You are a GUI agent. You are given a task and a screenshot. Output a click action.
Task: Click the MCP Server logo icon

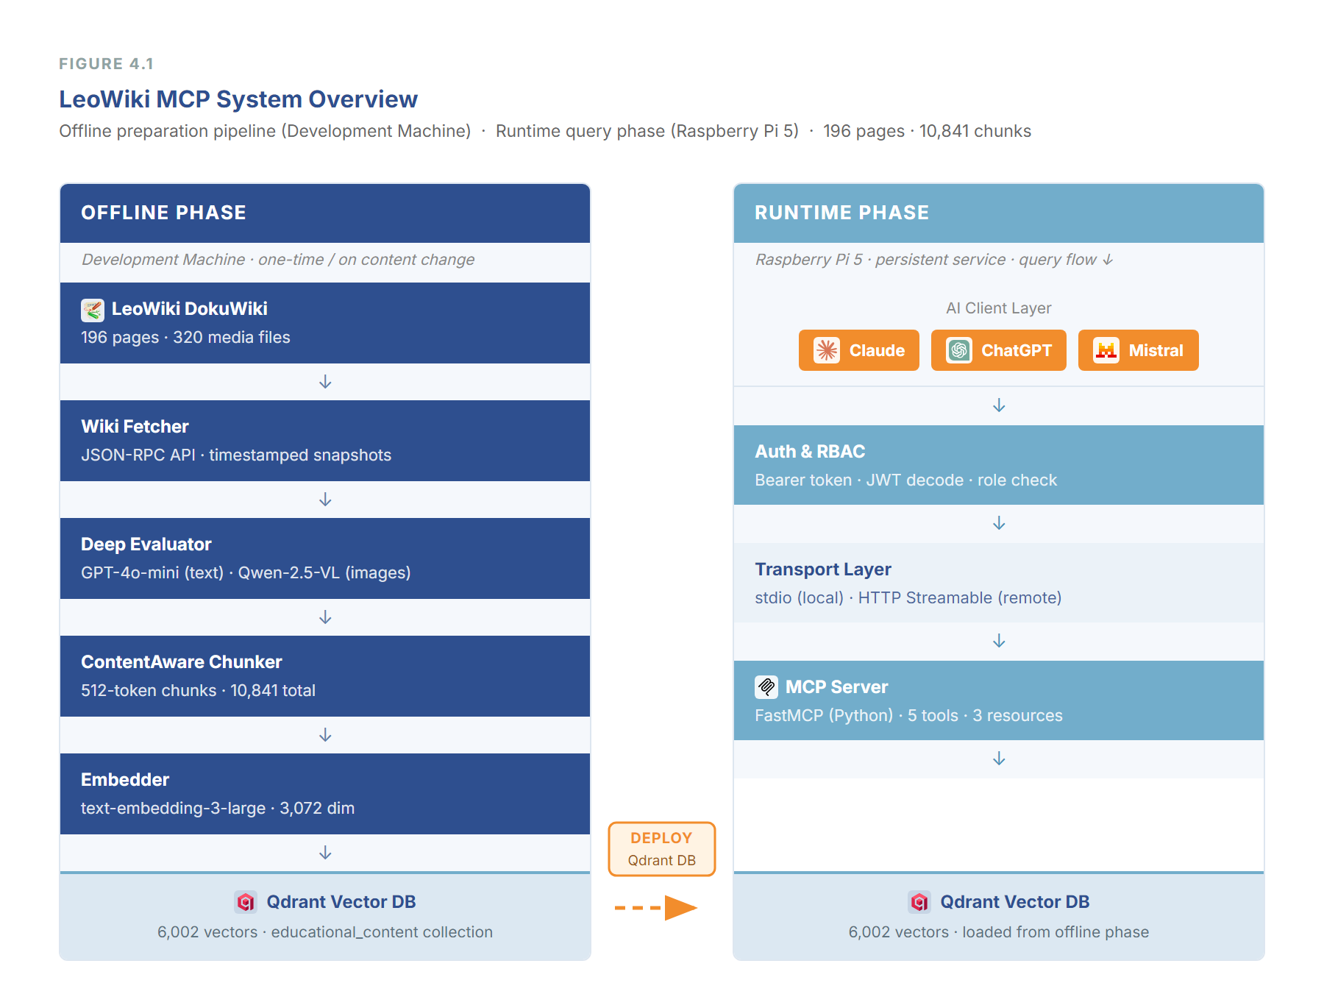(x=766, y=687)
